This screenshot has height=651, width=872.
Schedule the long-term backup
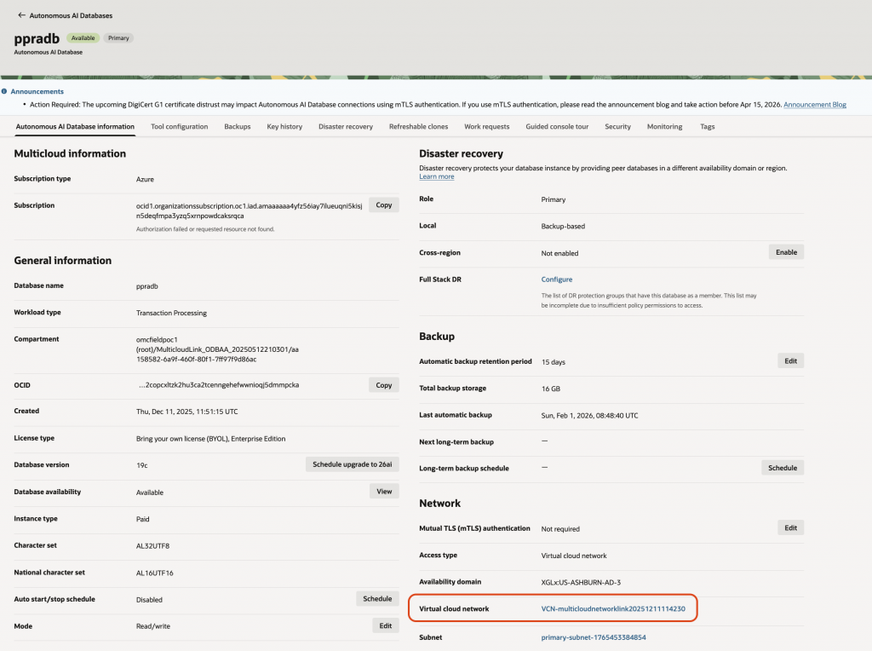pyautogui.click(x=782, y=468)
